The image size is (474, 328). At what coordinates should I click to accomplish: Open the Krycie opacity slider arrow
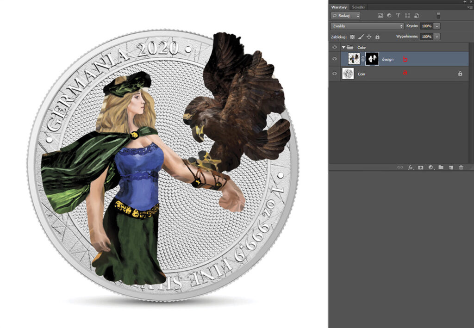click(x=437, y=26)
